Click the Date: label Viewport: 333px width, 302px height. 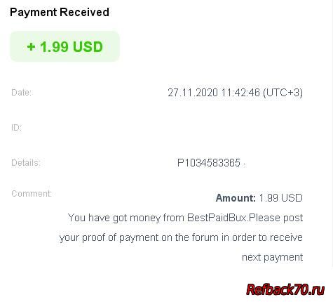pyautogui.click(x=21, y=93)
